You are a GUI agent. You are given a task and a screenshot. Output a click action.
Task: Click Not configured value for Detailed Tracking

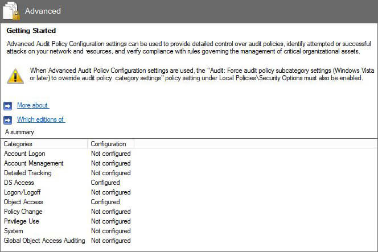pyautogui.click(x=111, y=173)
